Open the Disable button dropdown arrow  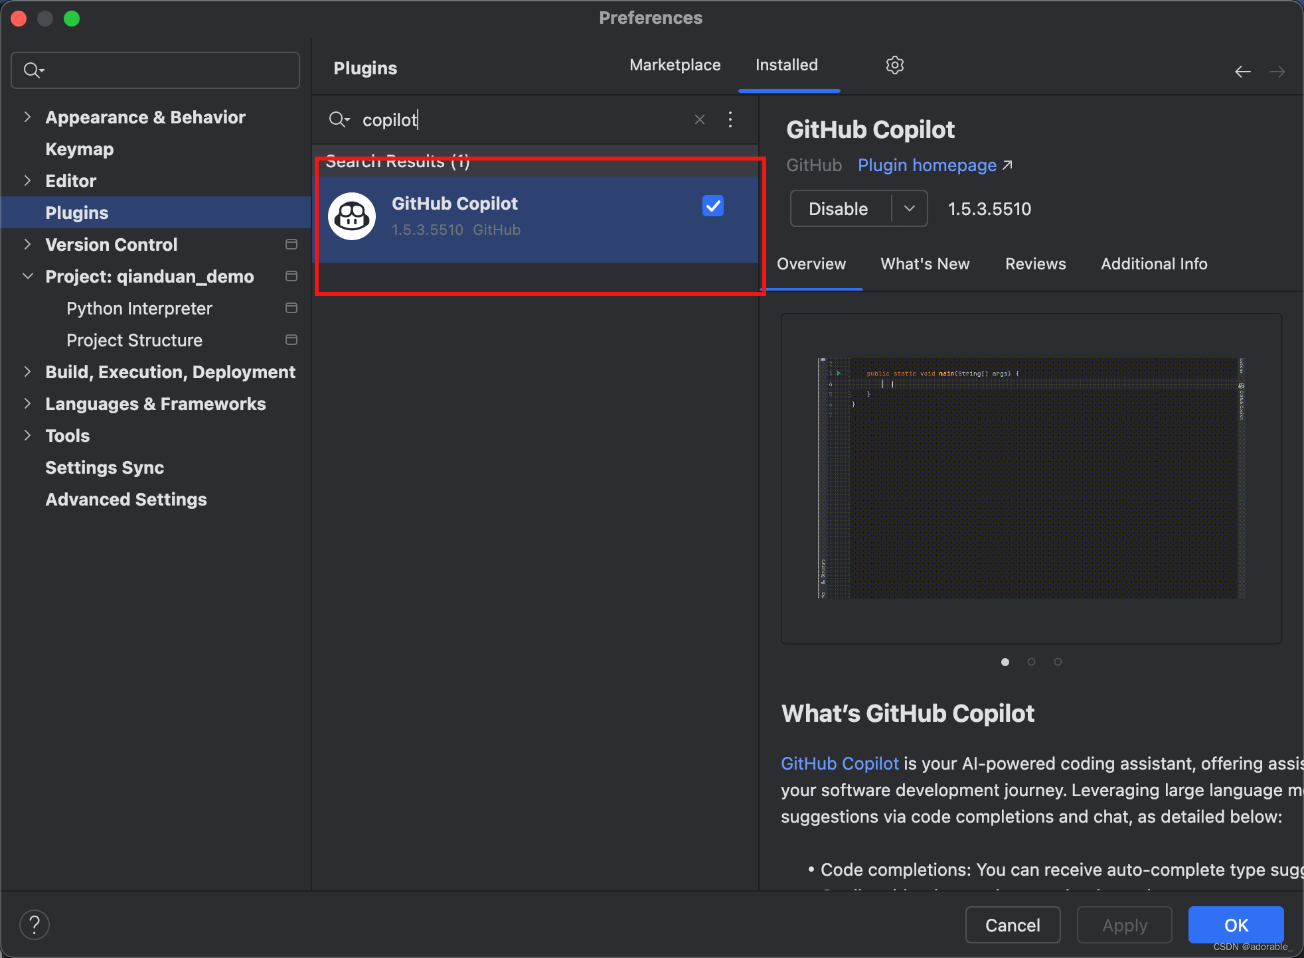click(x=910, y=208)
